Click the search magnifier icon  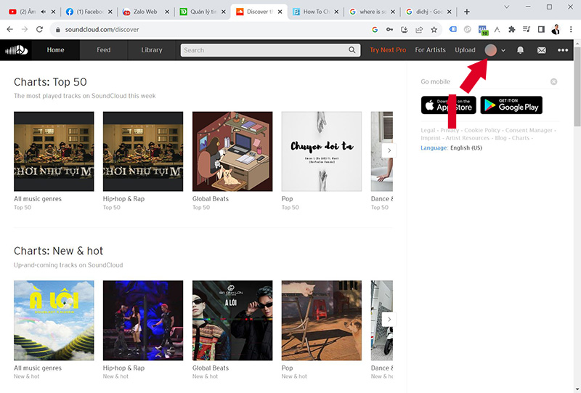[353, 50]
